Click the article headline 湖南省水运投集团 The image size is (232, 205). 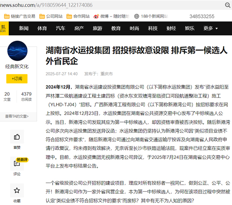(x=136, y=56)
